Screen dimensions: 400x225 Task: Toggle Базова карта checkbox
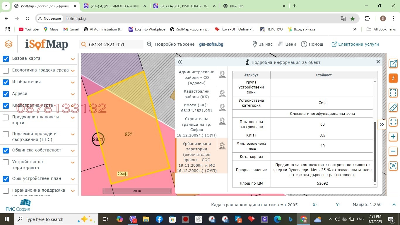click(6, 59)
